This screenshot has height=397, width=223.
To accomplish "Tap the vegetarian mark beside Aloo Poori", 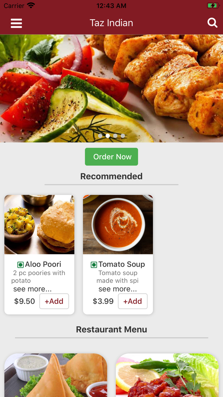I will tap(20, 265).
